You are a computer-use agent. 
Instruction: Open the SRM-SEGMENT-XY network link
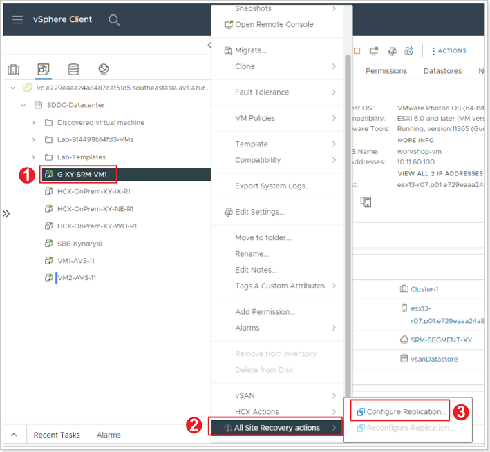pyautogui.click(x=441, y=340)
